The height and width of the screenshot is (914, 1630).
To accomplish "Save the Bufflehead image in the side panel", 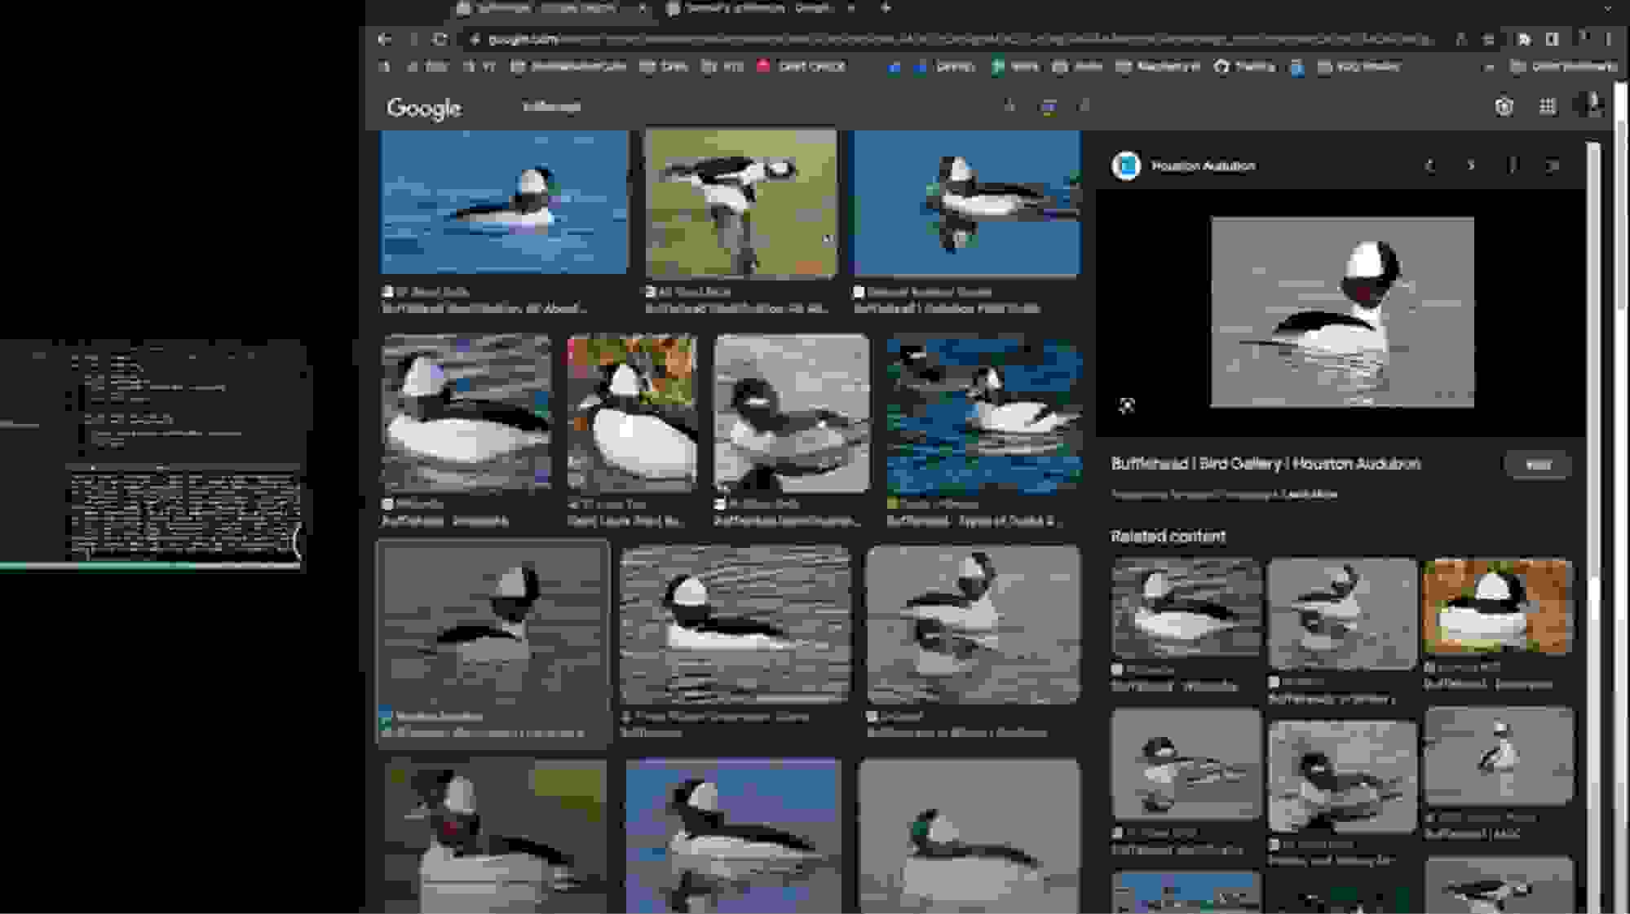I will (1512, 166).
